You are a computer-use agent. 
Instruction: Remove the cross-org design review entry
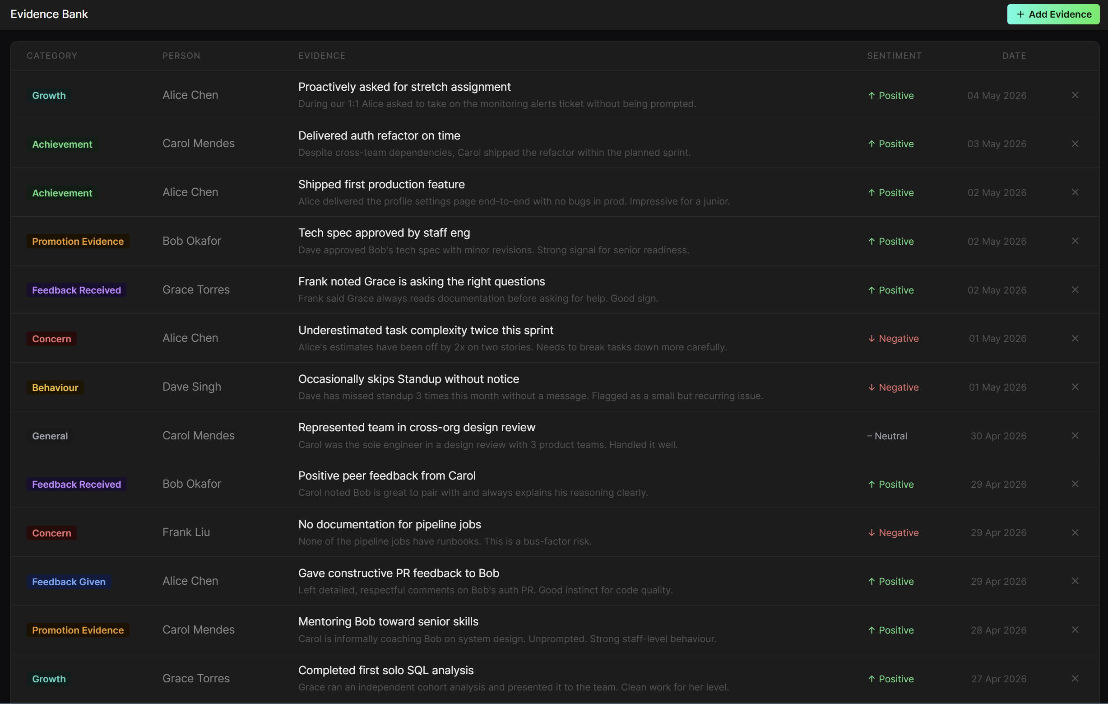[1075, 436]
